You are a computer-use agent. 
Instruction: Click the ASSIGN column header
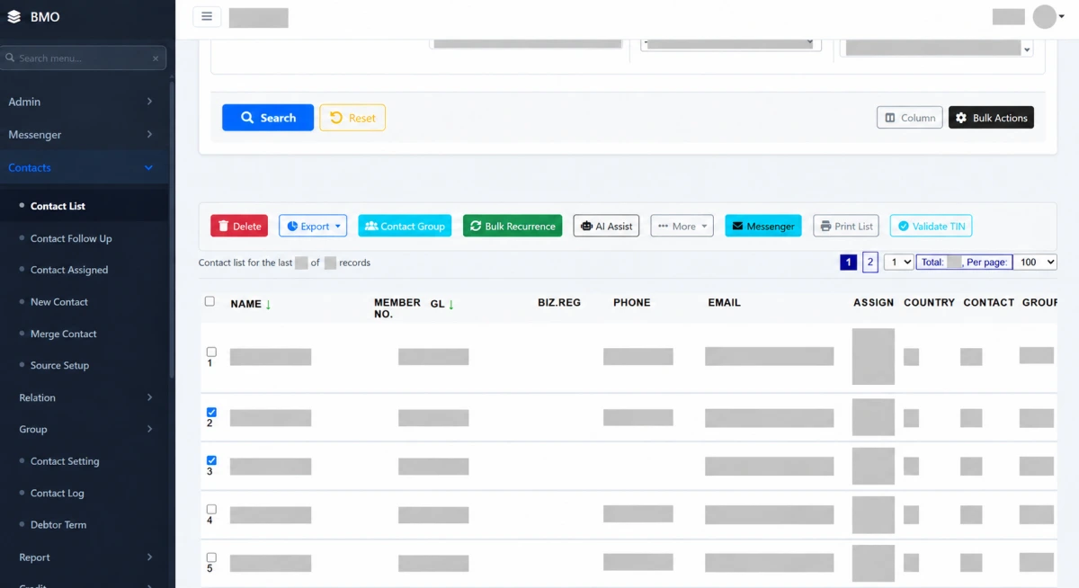874,303
